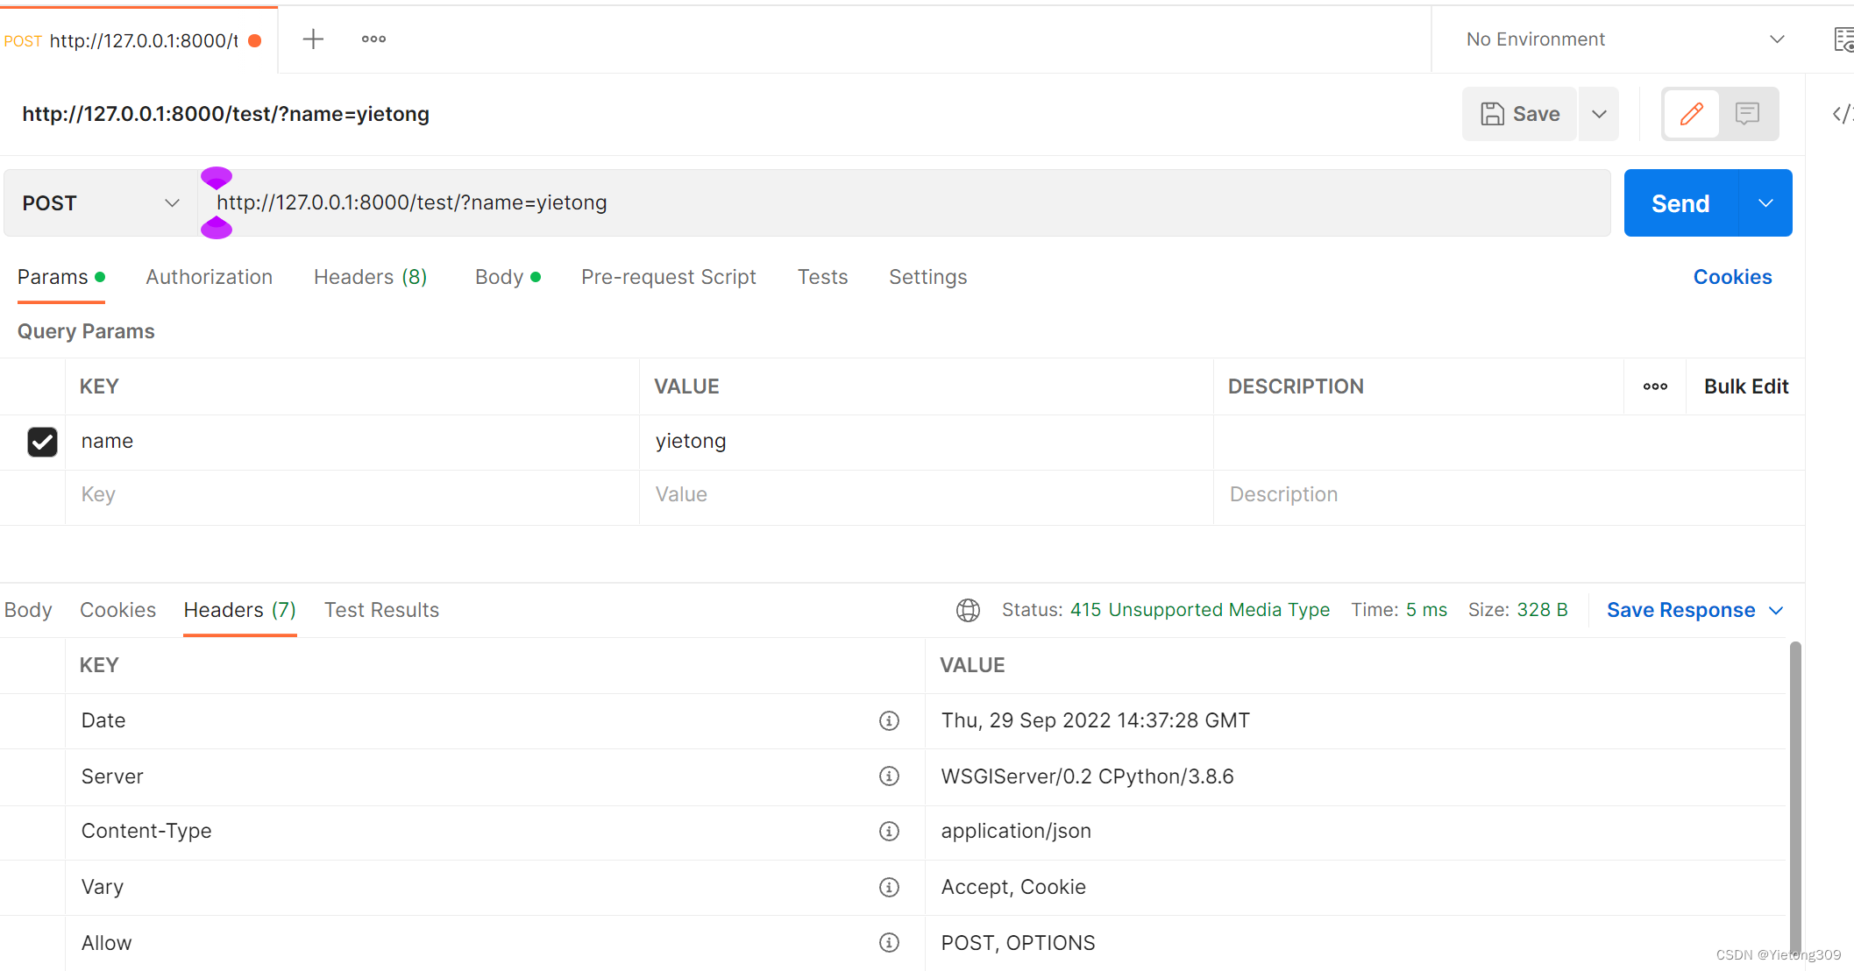Open the Cookies link
Screen dimensions: 1854x971
pos(1732,277)
